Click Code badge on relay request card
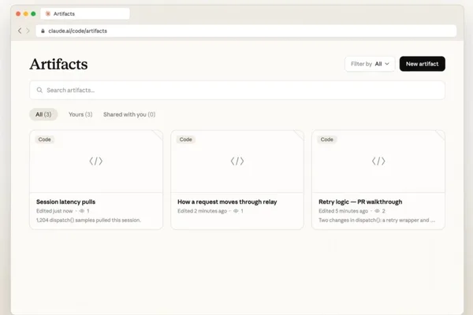The height and width of the screenshot is (315, 473). [x=186, y=139]
